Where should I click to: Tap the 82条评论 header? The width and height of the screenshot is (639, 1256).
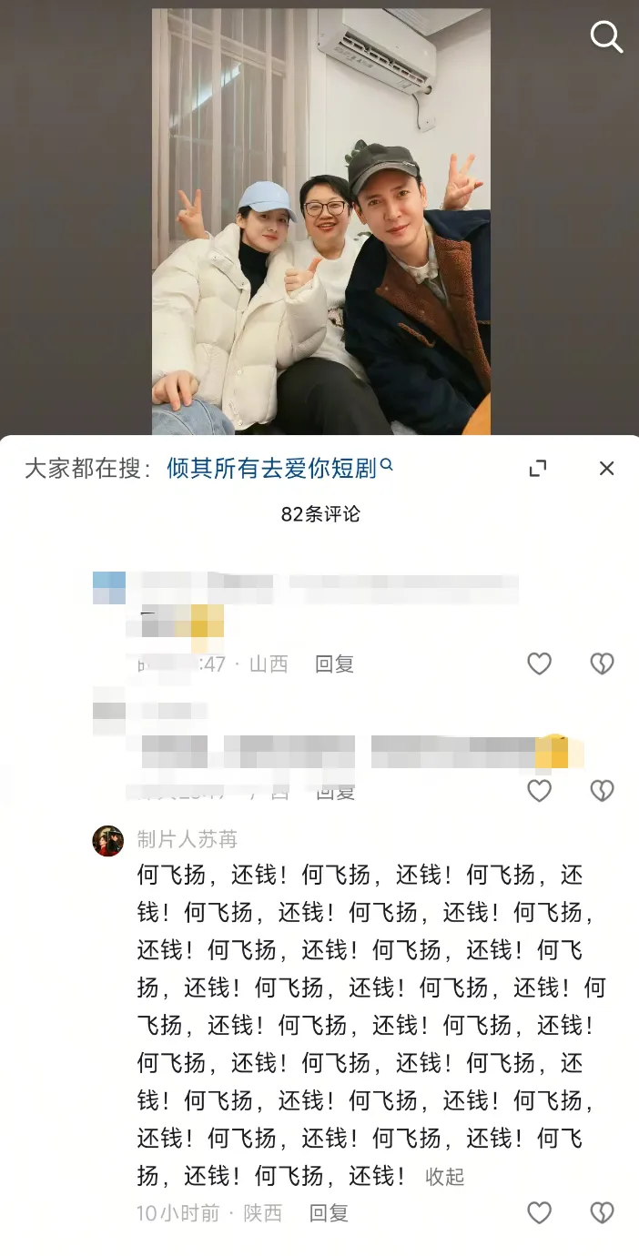(x=320, y=514)
